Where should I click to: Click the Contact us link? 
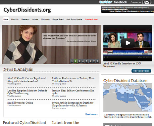click(136, 2)
